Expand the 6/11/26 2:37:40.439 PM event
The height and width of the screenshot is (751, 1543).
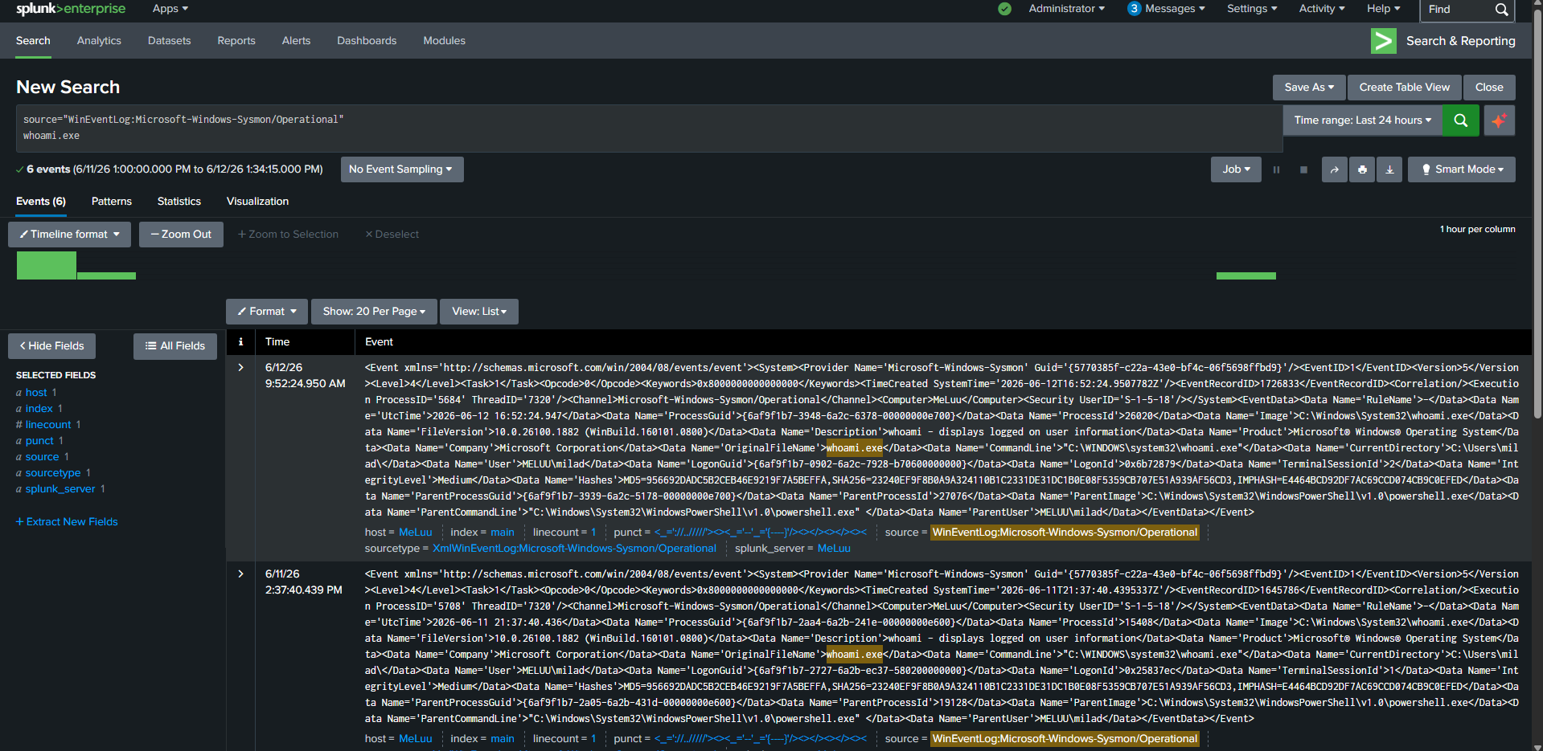240,574
